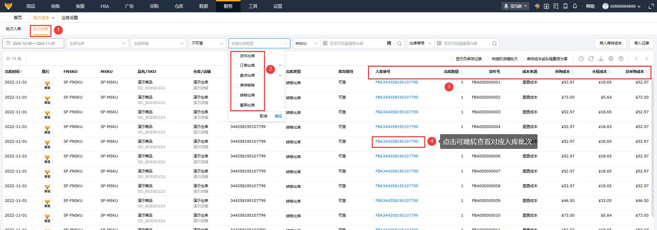Close the 批次成本 tab with its X
This screenshot has height=230, width=657.
[x=53, y=18]
